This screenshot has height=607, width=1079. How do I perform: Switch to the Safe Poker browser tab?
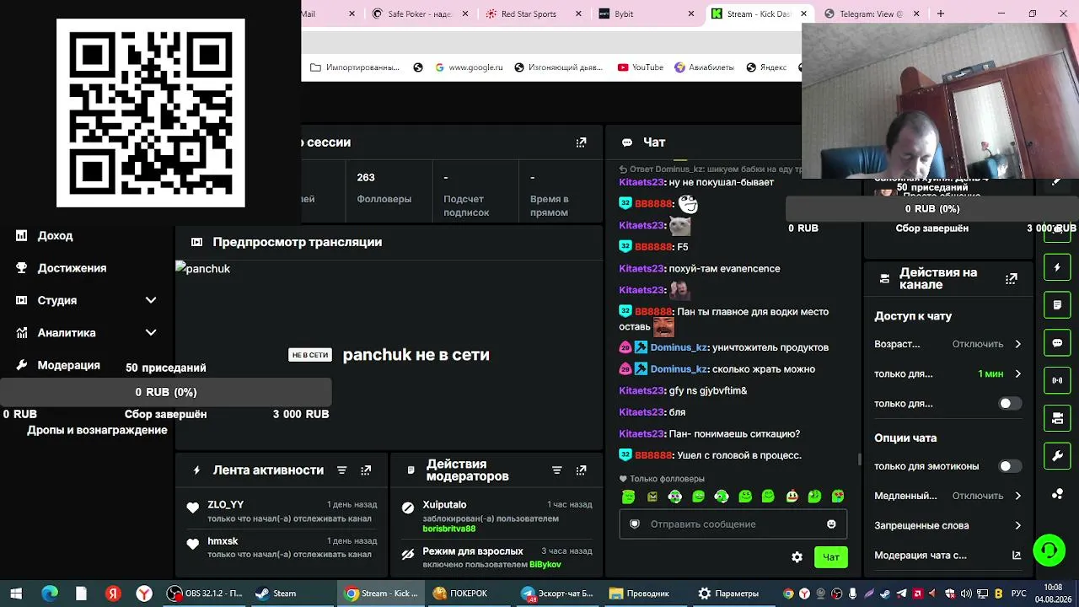tap(418, 13)
